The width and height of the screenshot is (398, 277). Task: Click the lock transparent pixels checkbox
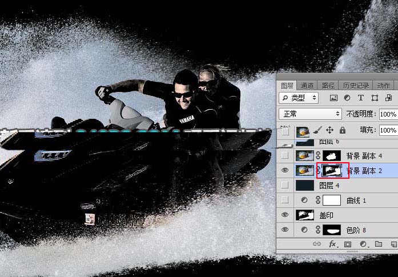pyautogui.click(x=286, y=131)
